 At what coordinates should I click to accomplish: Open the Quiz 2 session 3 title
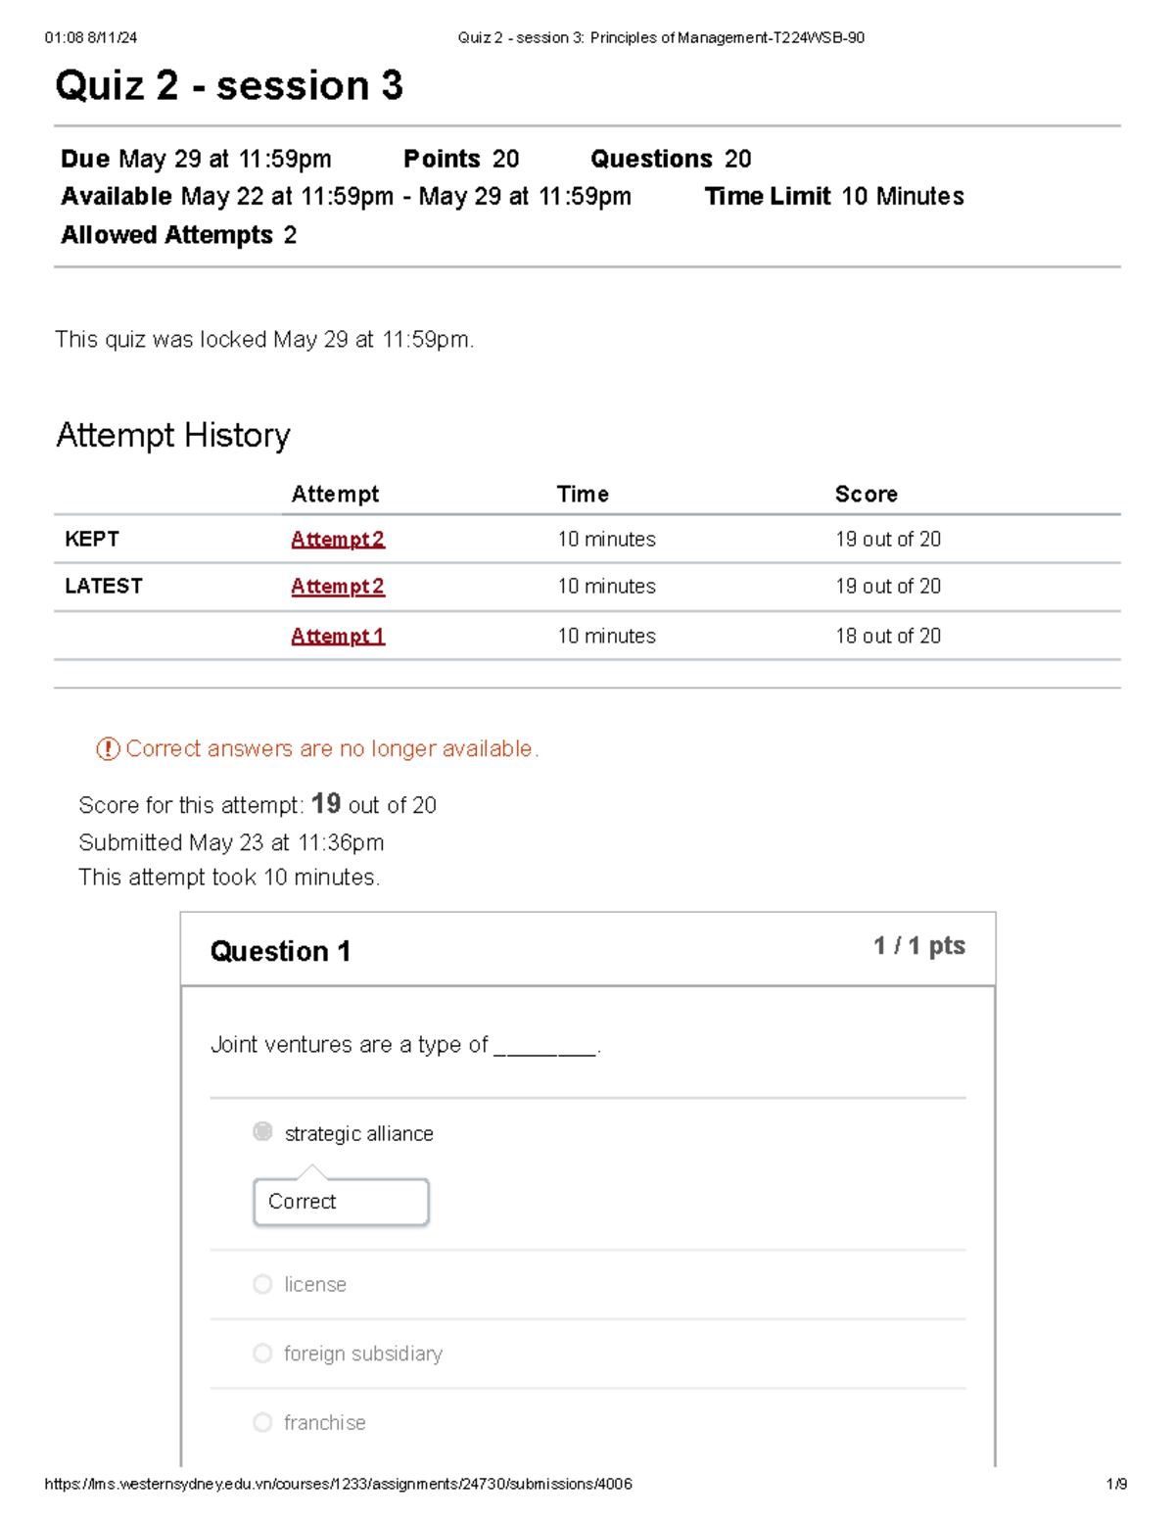pyautogui.click(x=227, y=86)
